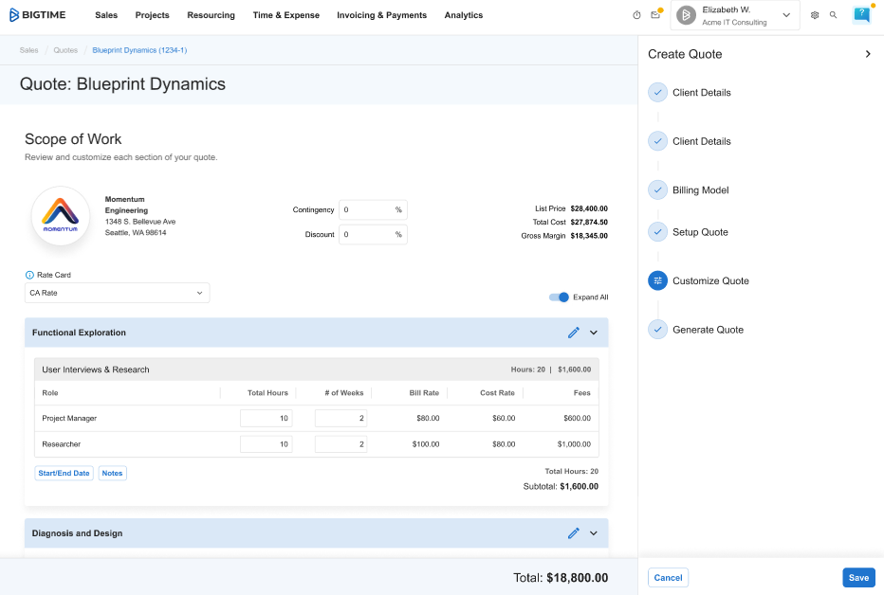This screenshot has width=884, height=595.
Task: Edit the Functional Exploration section with pencil
Action: 573,333
